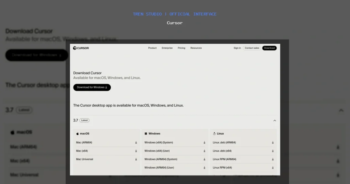This screenshot has width=350, height=184.
Task: Click the black Download button in header
Action: point(269,48)
